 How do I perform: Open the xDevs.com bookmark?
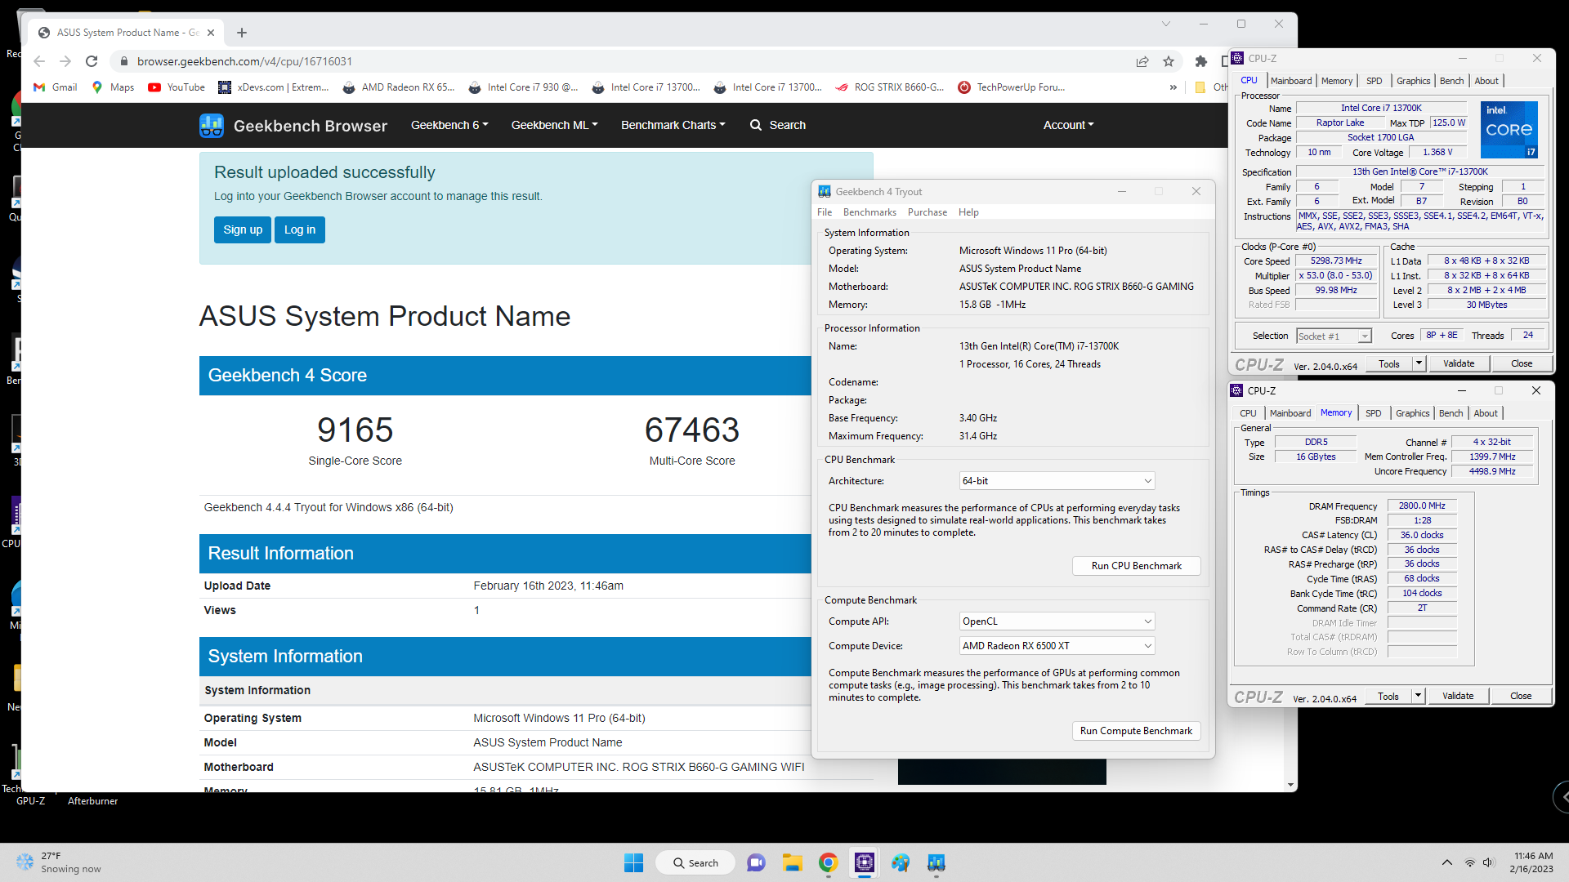274,87
